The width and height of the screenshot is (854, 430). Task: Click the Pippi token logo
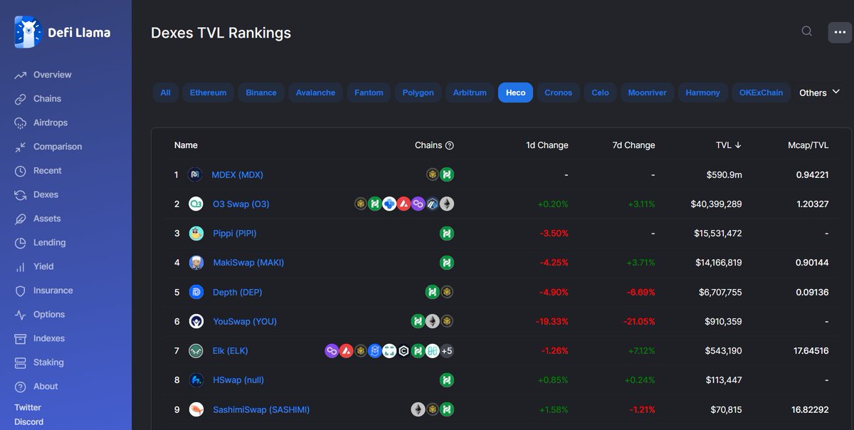196,234
